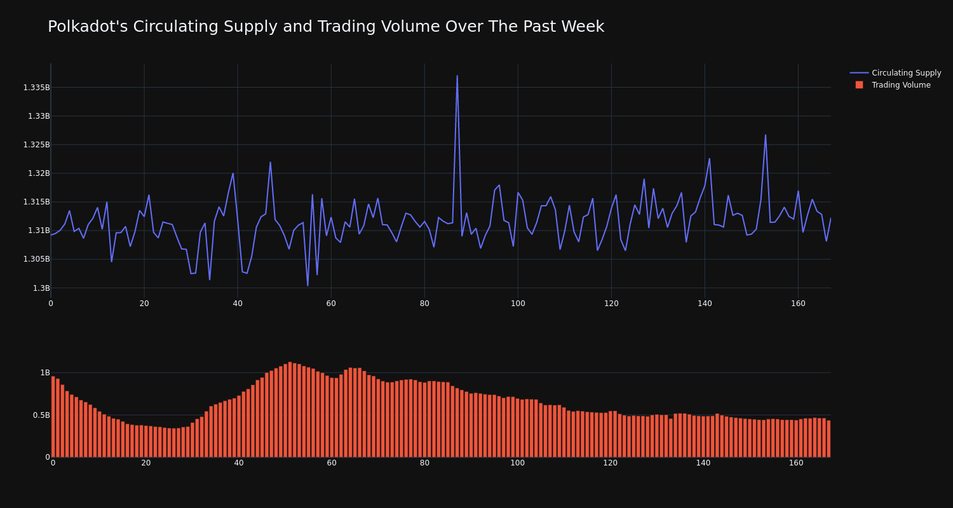This screenshot has width=953, height=508.
Task: Click the 1.31B y-axis label
Action: [39, 231]
